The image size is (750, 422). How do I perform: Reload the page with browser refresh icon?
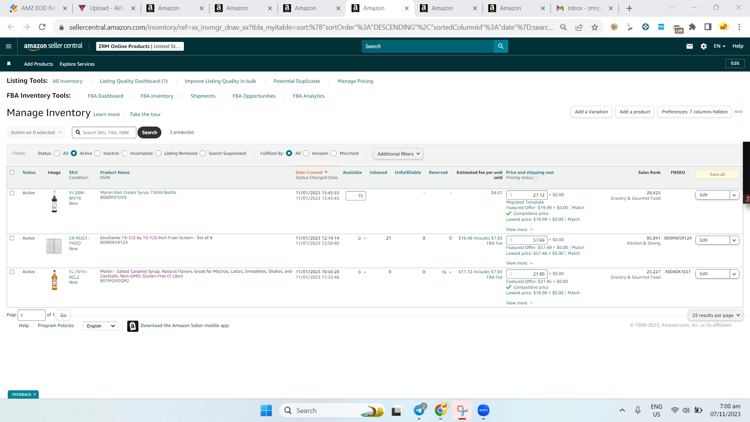click(42, 27)
